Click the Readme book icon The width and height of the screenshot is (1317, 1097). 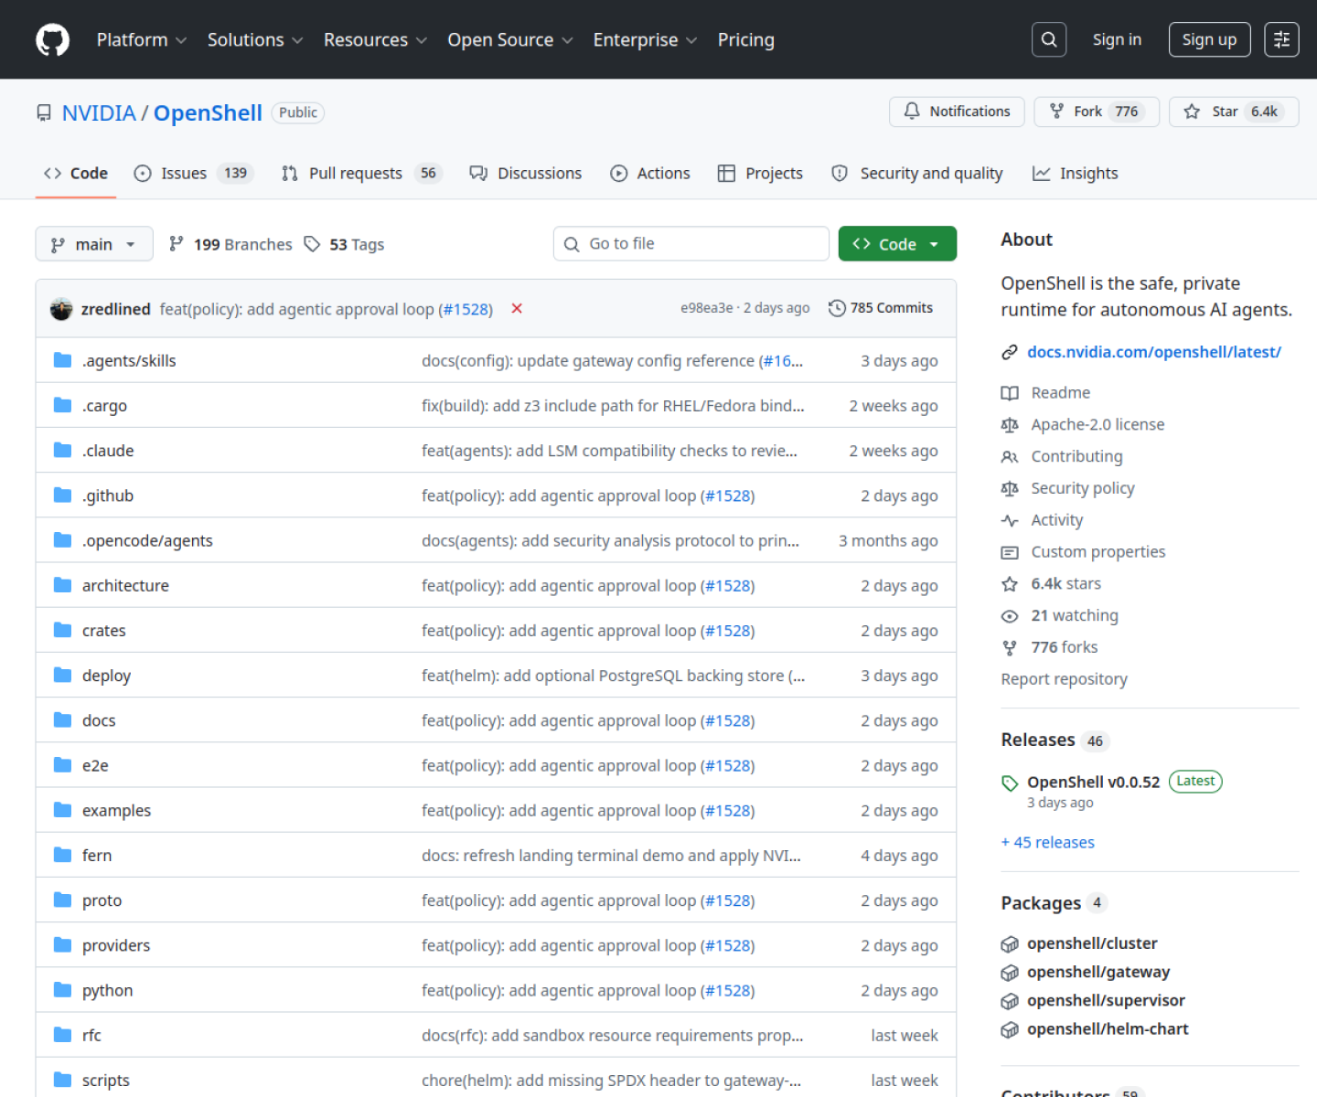(1010, 393)
